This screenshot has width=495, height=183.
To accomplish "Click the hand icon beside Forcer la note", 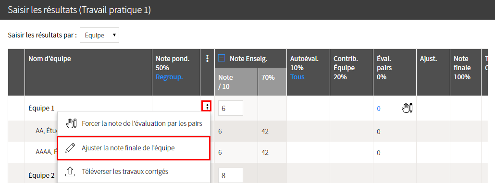I will (x=71, y=123).
